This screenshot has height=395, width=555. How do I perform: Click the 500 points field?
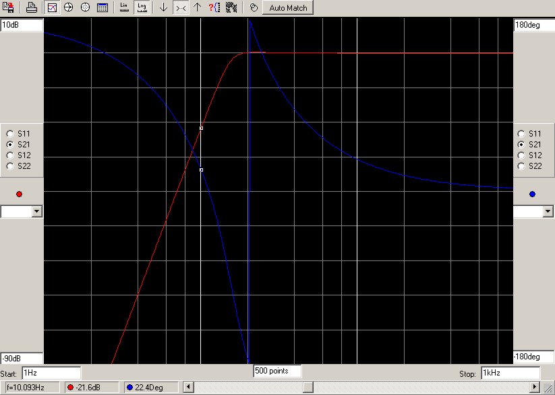tap(278, 371)
